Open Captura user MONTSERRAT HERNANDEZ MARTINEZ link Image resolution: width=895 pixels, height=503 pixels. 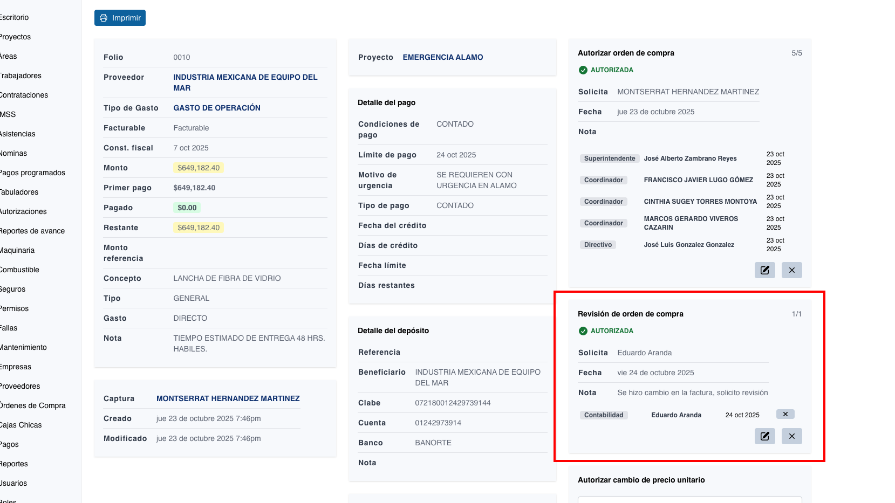point(228,398)
